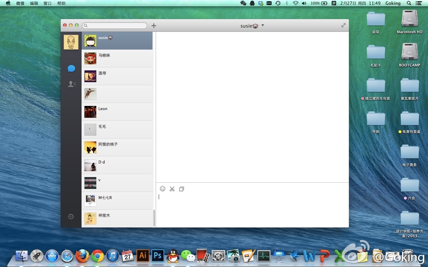Screen dimensions: 428x267
Task: Open the input method icon in menu bar
Action: point(334,3)
